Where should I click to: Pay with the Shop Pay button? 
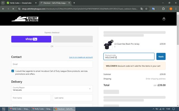(x=31, y=39)
